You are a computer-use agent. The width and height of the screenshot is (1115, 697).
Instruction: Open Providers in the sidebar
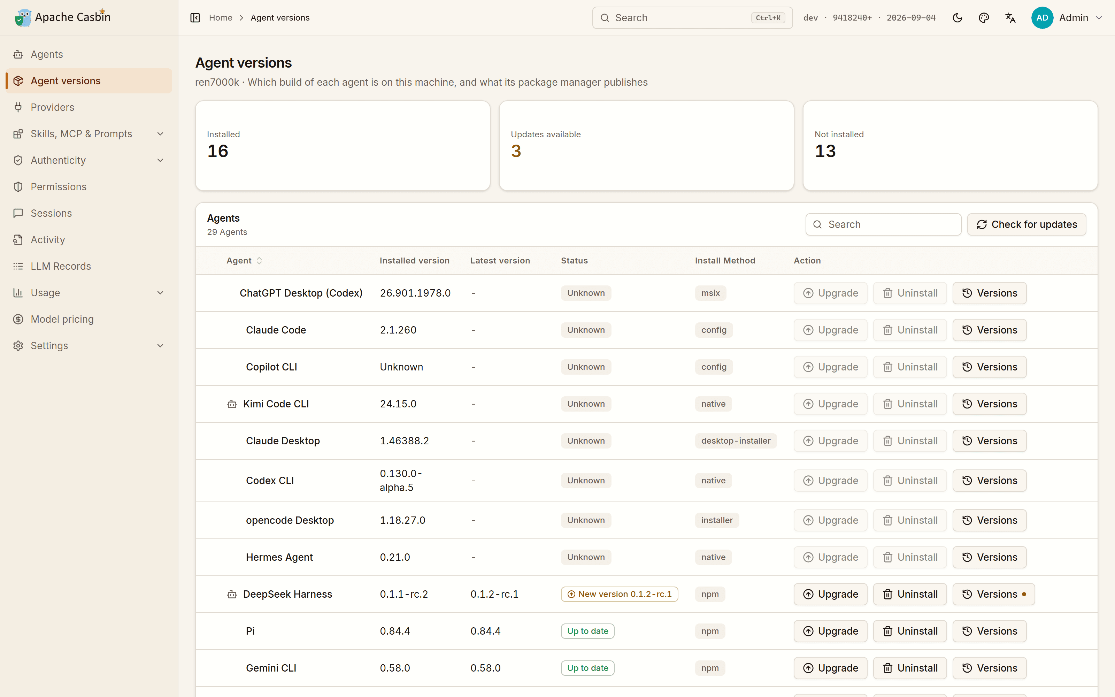coord(89,107)
